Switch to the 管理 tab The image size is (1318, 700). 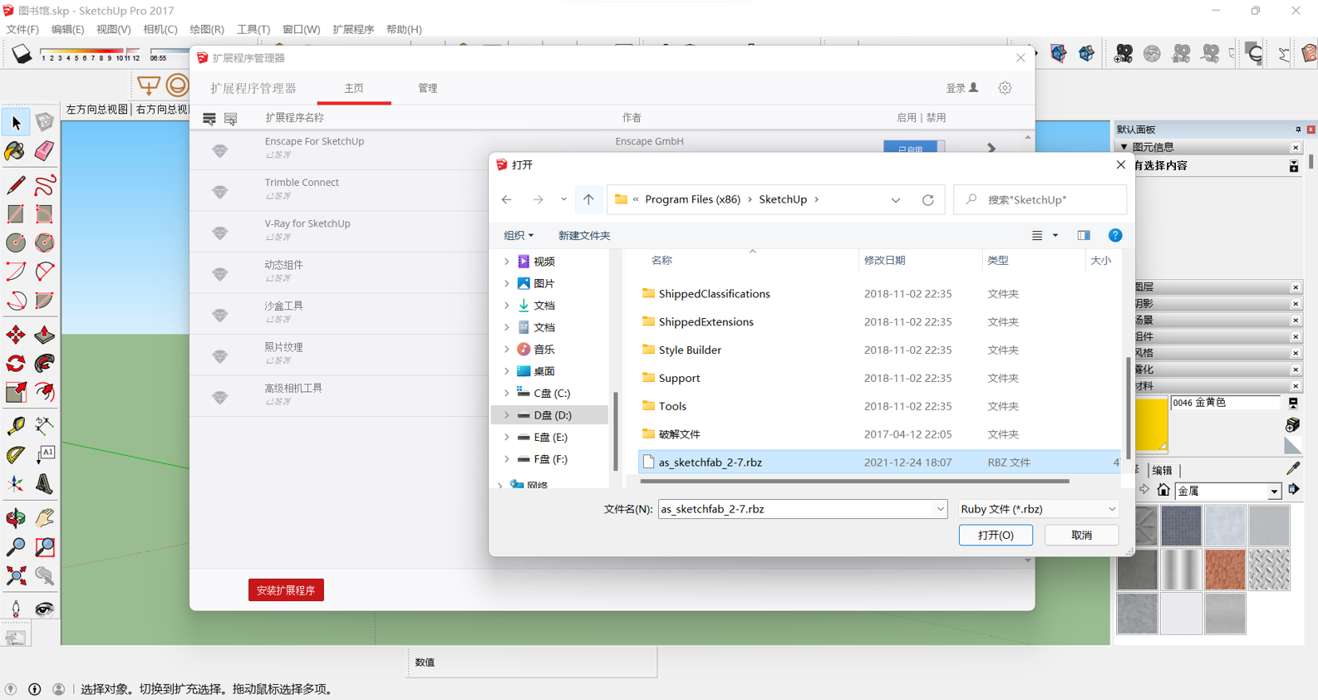pos(427,88)
